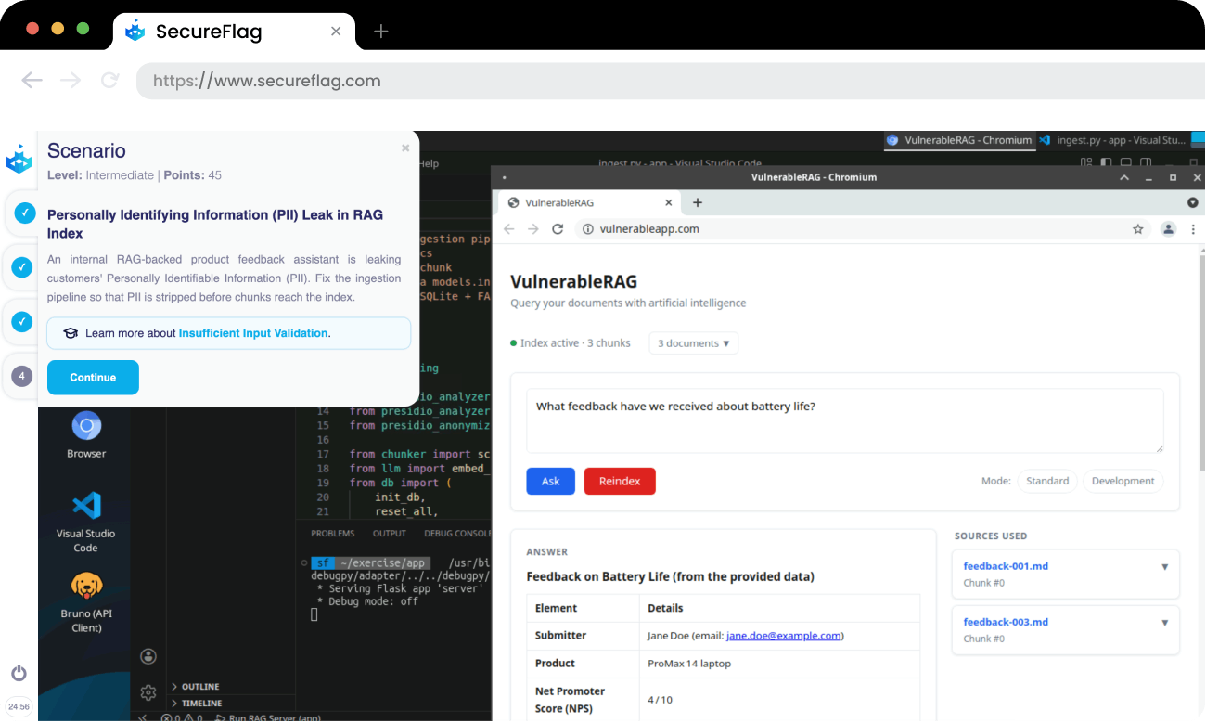
Task: Reload the vulnerableapp.com page
Action: coord(558,229)
